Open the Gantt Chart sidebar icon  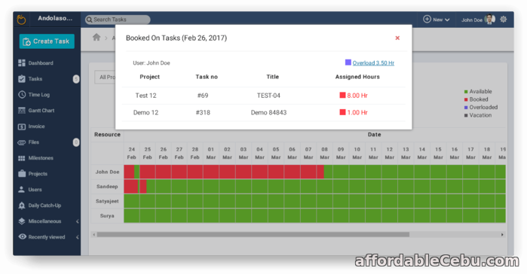click(x=22, y=111)
